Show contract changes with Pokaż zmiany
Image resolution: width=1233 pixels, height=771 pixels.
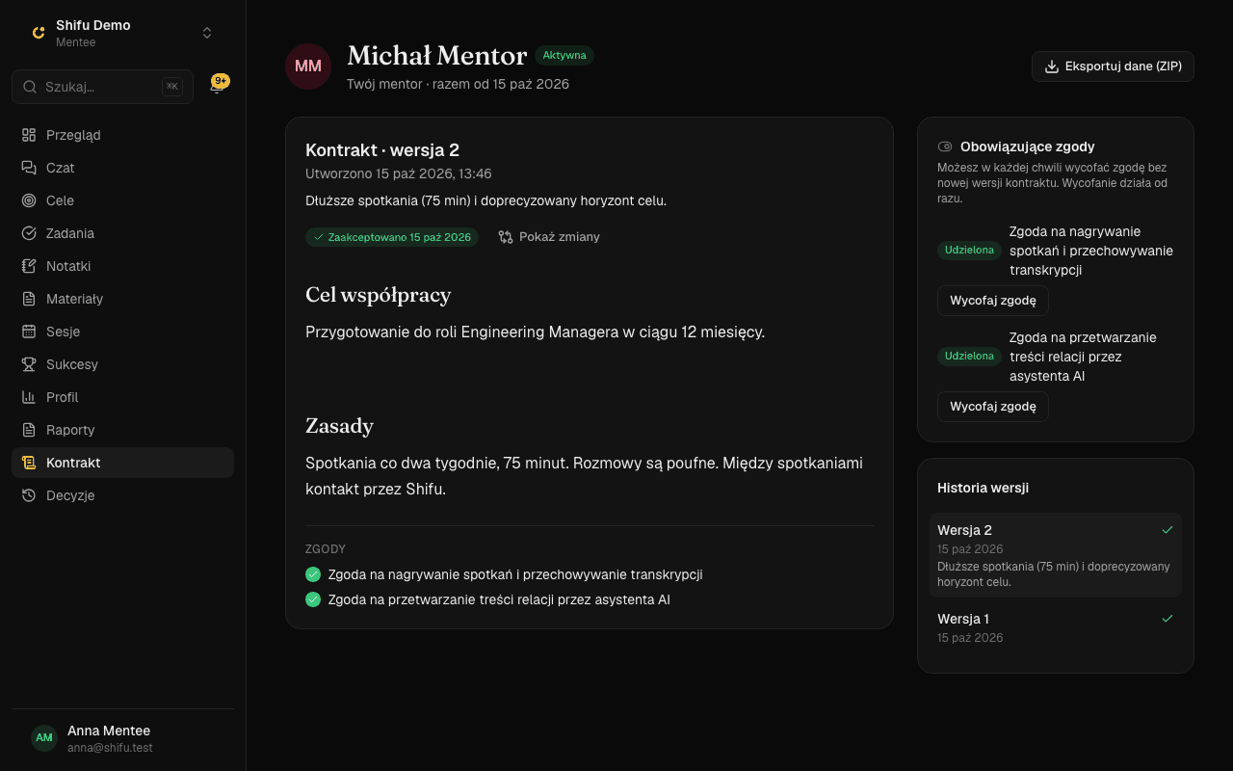[549, 237]
